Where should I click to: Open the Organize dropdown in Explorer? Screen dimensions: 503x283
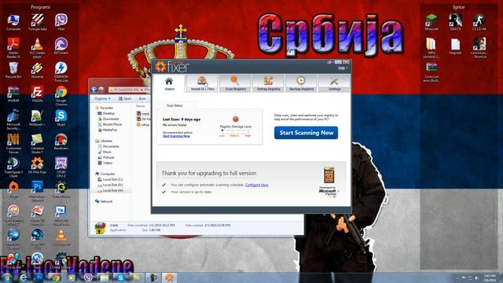(102, 98)
